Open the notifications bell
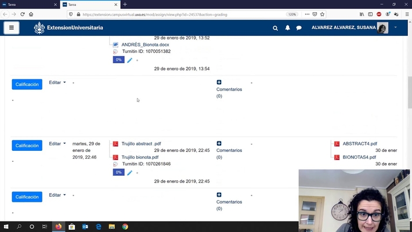Image resolution: width=412 pixels, height=232 pixels. point(287,28)
